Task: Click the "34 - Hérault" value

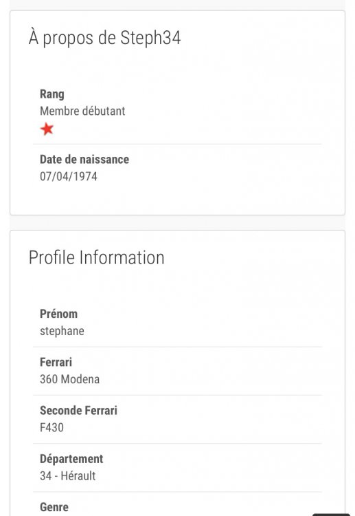Action: [68, 476]
